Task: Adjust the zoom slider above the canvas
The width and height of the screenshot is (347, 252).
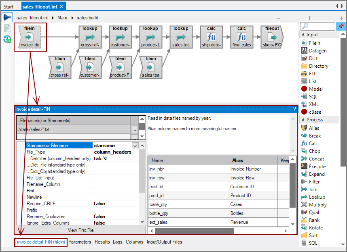Action: 309,18
